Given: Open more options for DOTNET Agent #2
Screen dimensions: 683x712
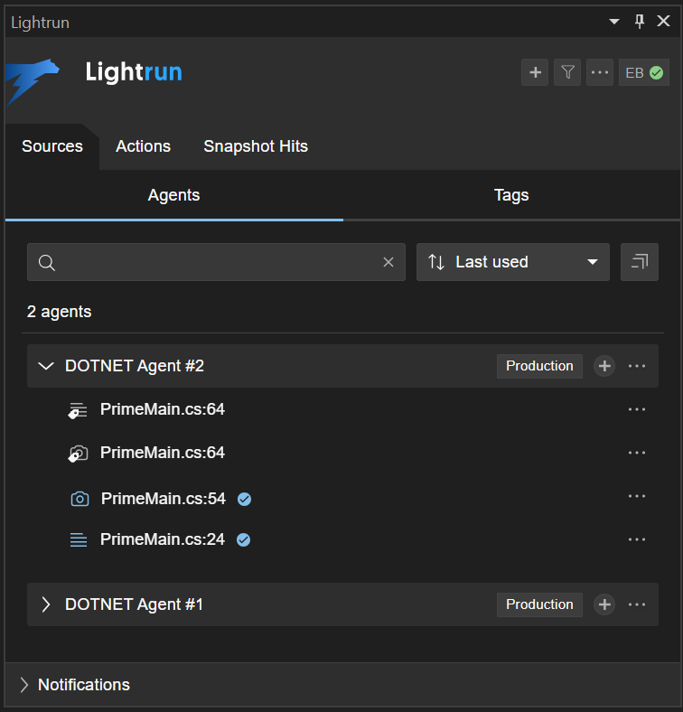Looking at the screenshot, I should coord(637,366).
